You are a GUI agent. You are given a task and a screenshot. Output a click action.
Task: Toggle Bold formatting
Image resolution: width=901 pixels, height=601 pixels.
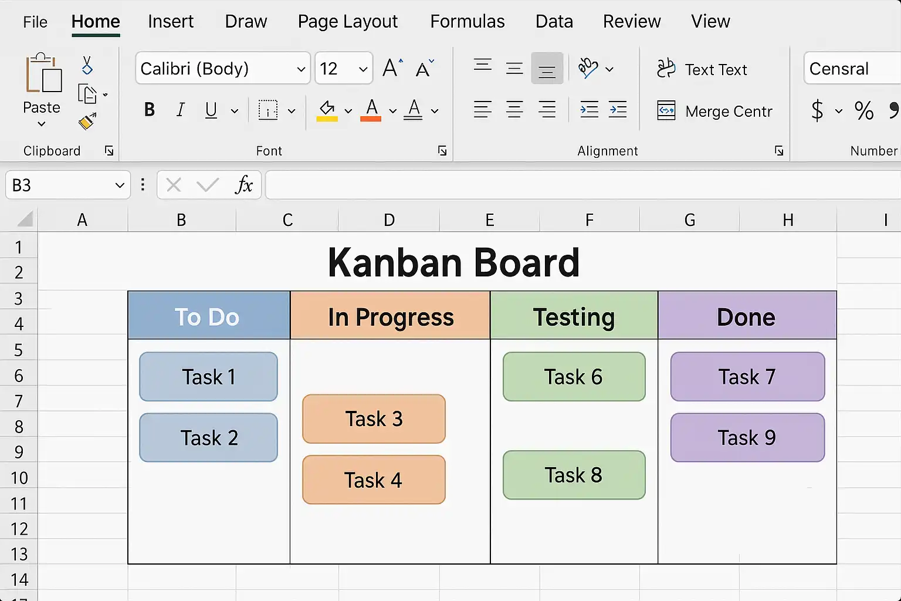(150, 110)
